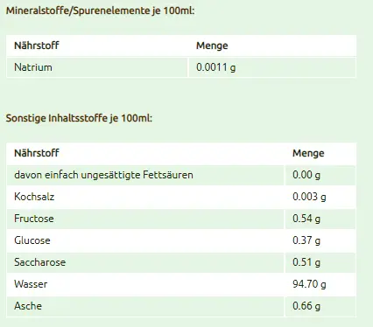Screen dimensions: 373x327
Task: Select the 0.0011 g Natrium amount
Action: pos(215,67)
